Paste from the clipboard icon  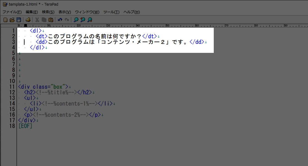coord(51,20)
